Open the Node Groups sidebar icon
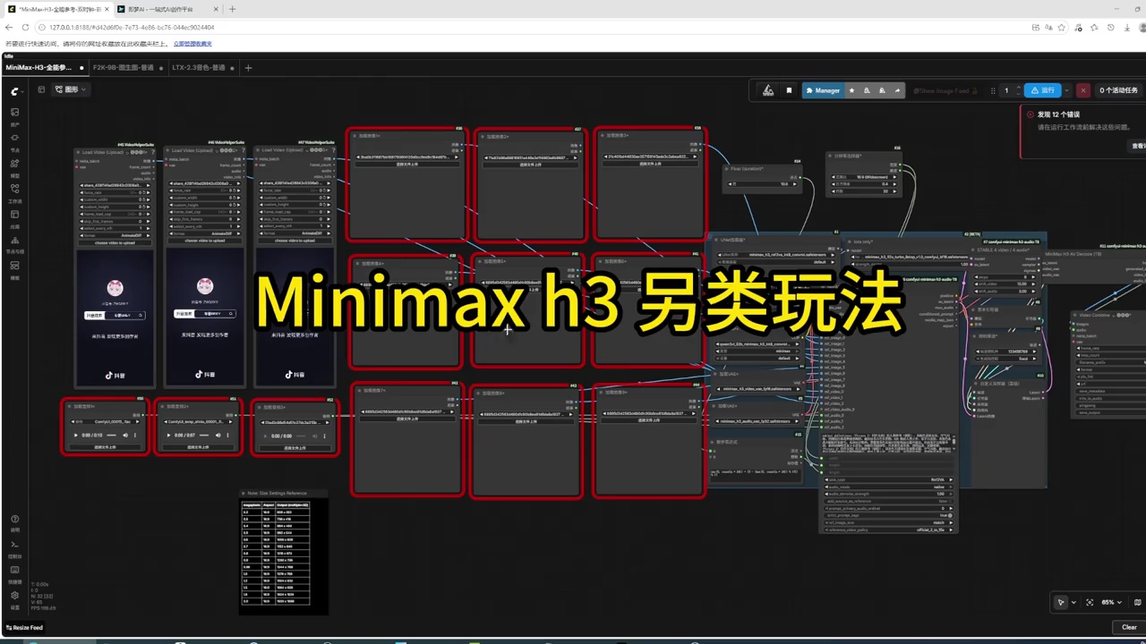The width and height of the screenshot is (1146, 644). 14,241
